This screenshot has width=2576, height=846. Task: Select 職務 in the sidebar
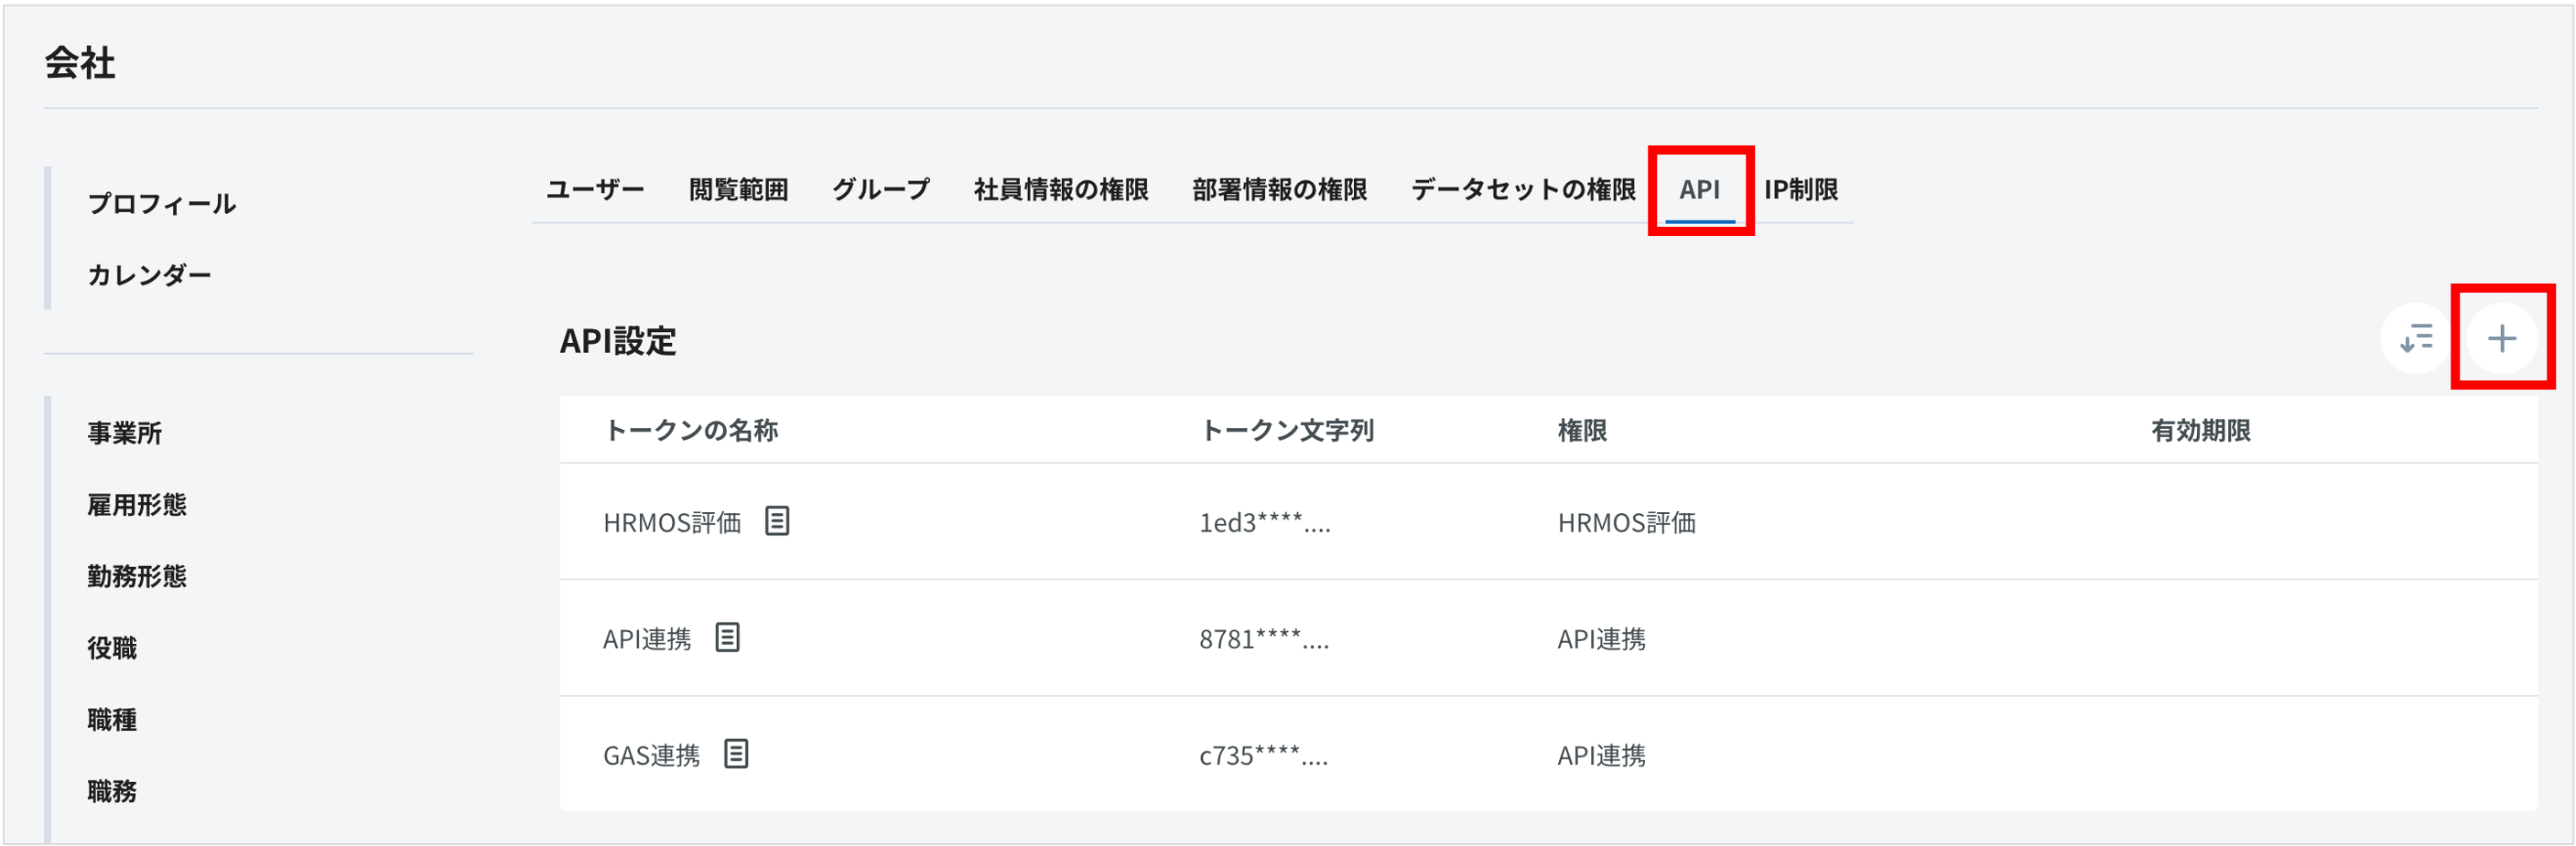(x=112, y=792)
